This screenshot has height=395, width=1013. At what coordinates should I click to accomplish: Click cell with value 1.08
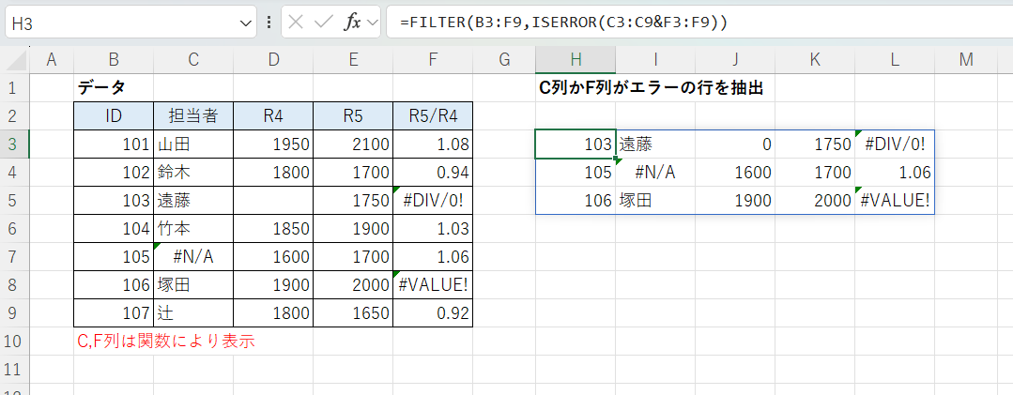433,144
